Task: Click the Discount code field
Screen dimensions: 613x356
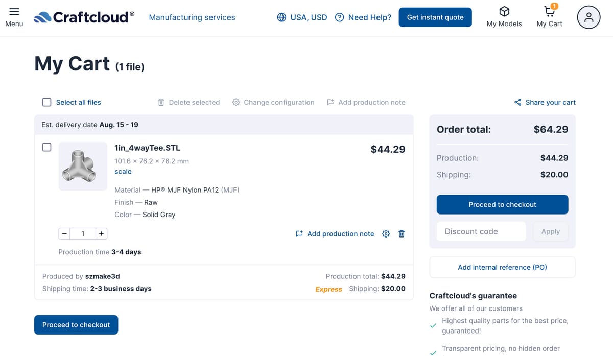Action: 481,231
